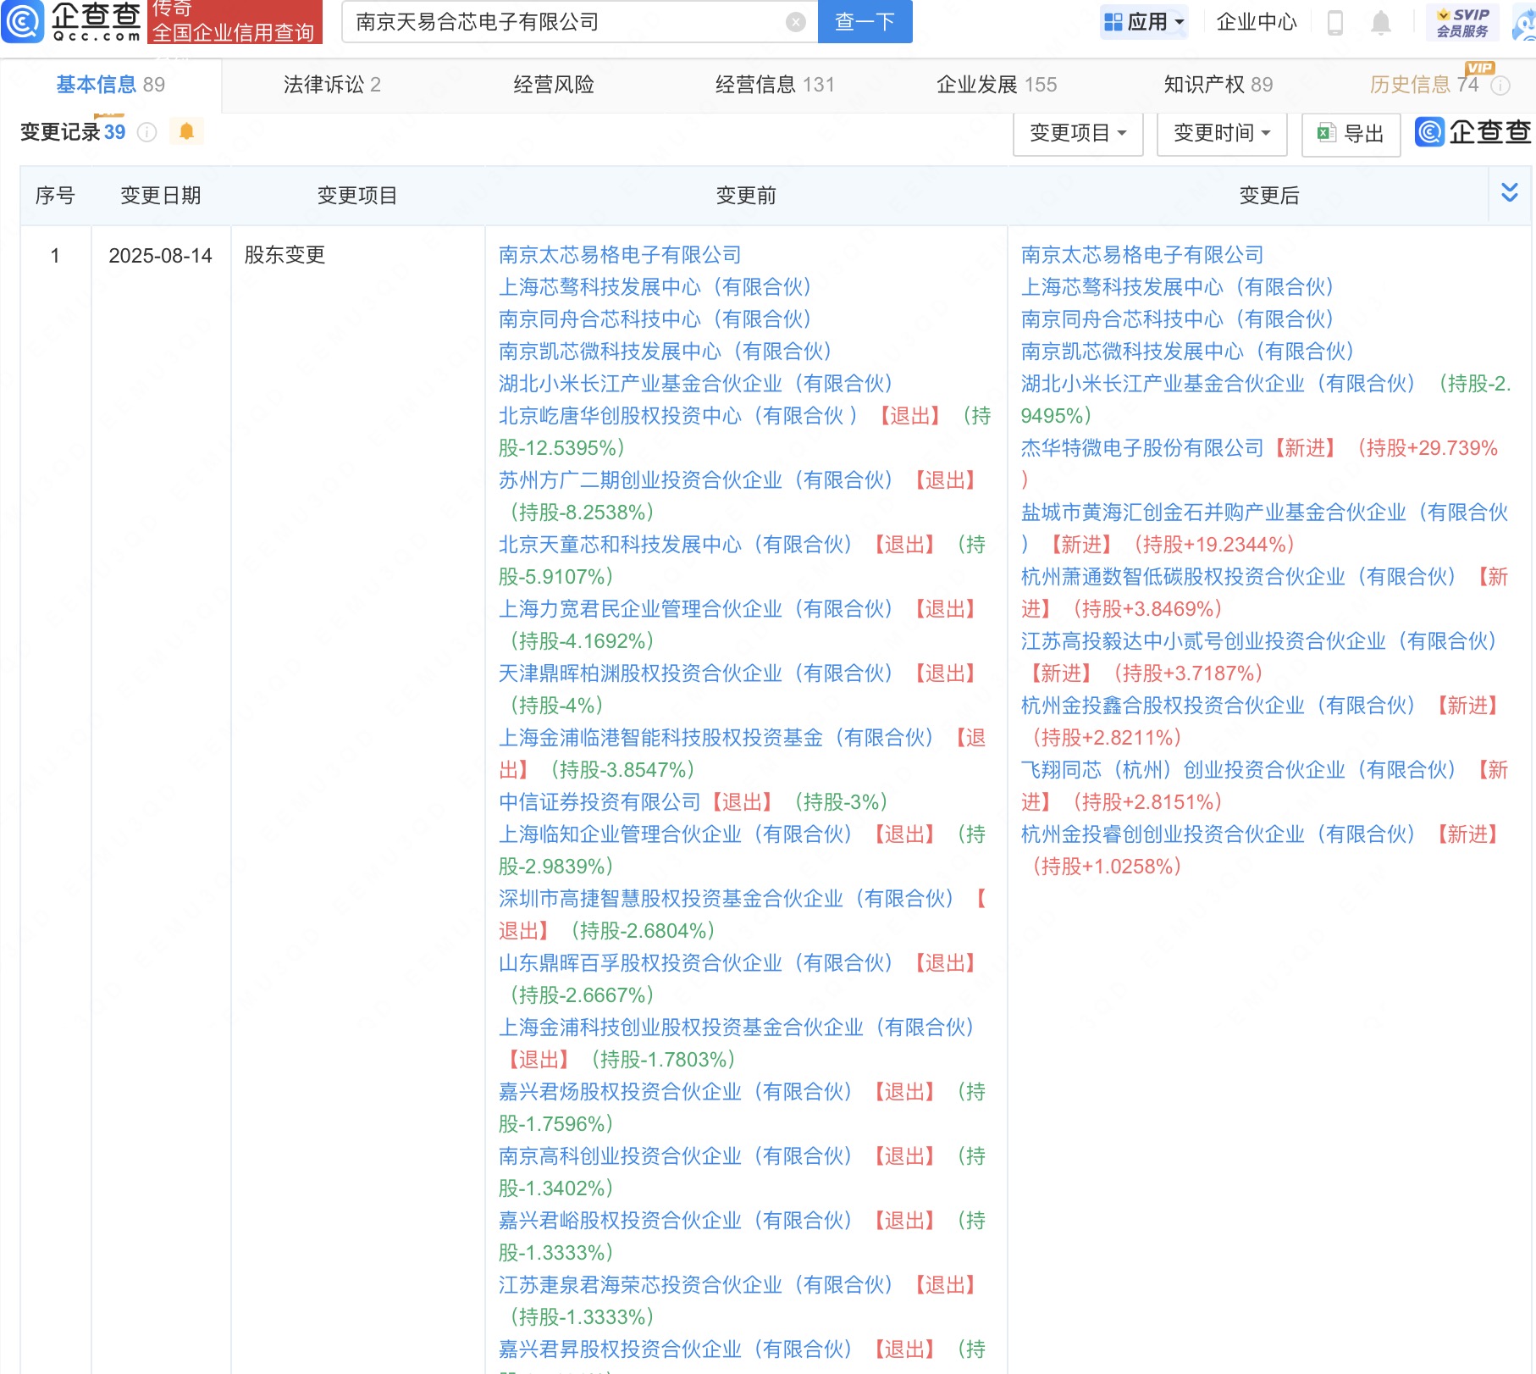Open 飞翔同芯（杭州）创业投资合伙企业 link

tap(1239, 770)
